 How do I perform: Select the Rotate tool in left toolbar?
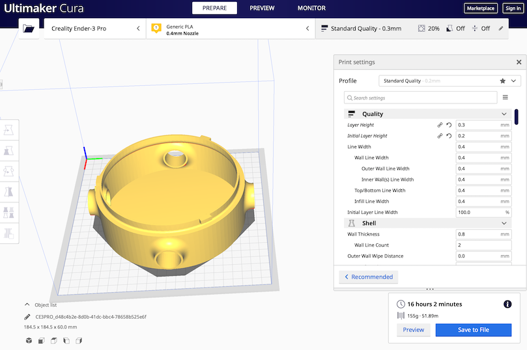8,171
